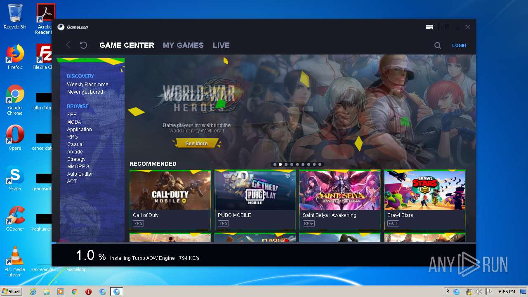Screen dimensions: 528x297
Task: Open the PUBG MOBILE game thumbnail
Action: coord(255,190)
